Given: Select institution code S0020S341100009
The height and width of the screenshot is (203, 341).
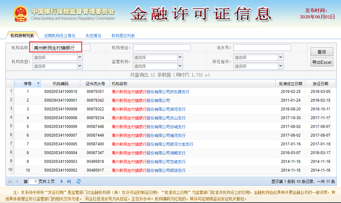Looking at the screenshot, I should pyautogui.click(x=61, y=109).
